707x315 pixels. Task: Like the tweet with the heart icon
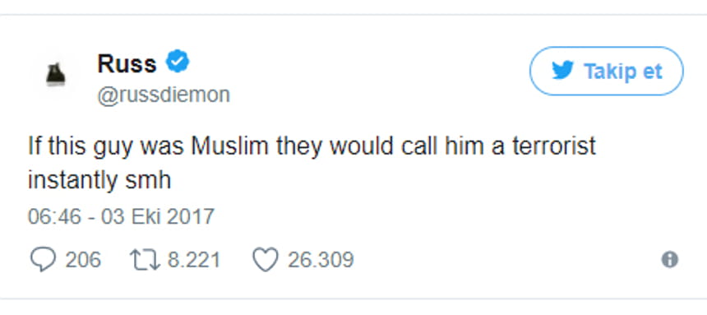(265, 261)
